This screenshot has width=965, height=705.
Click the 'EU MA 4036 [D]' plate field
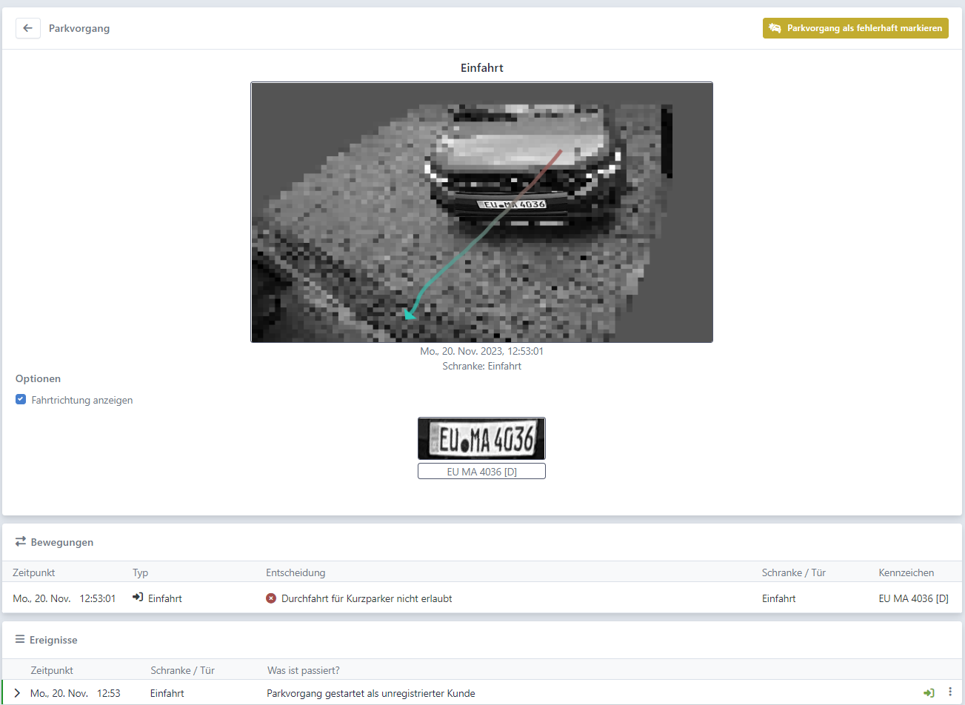pos(481,471)
